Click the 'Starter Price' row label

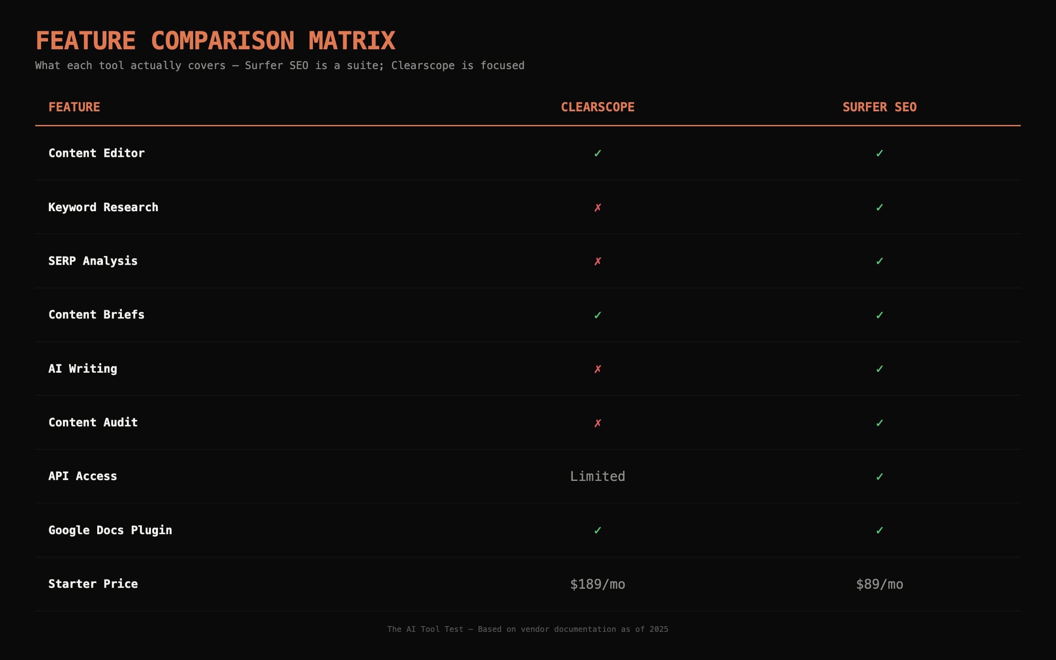click(93, 584)
